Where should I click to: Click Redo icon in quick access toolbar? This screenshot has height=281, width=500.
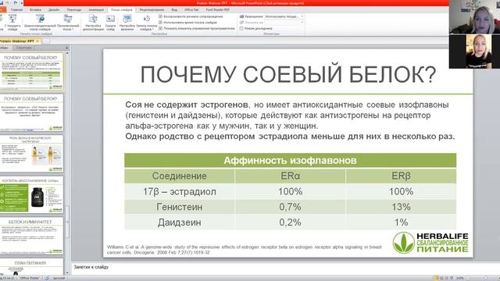[x=15, y=3]
